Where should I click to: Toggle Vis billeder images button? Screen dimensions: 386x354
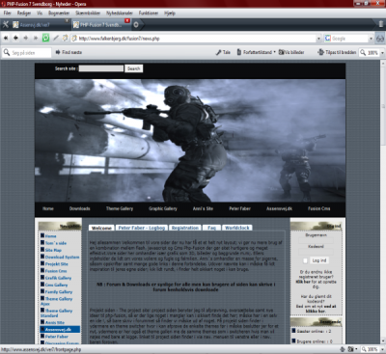pos(291,52)
